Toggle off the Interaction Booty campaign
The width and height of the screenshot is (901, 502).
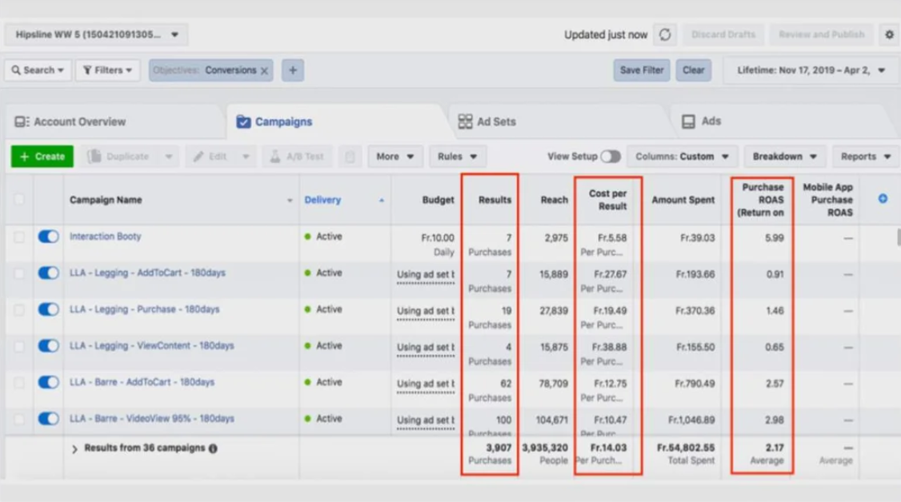[49, 237]
